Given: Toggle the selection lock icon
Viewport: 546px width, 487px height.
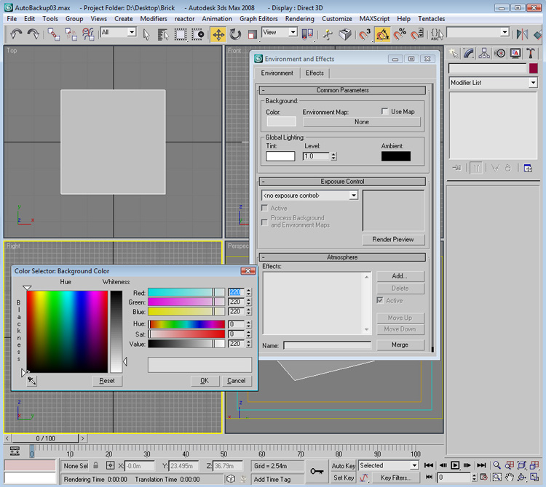Looking at the screenshot, I should 96,465.
